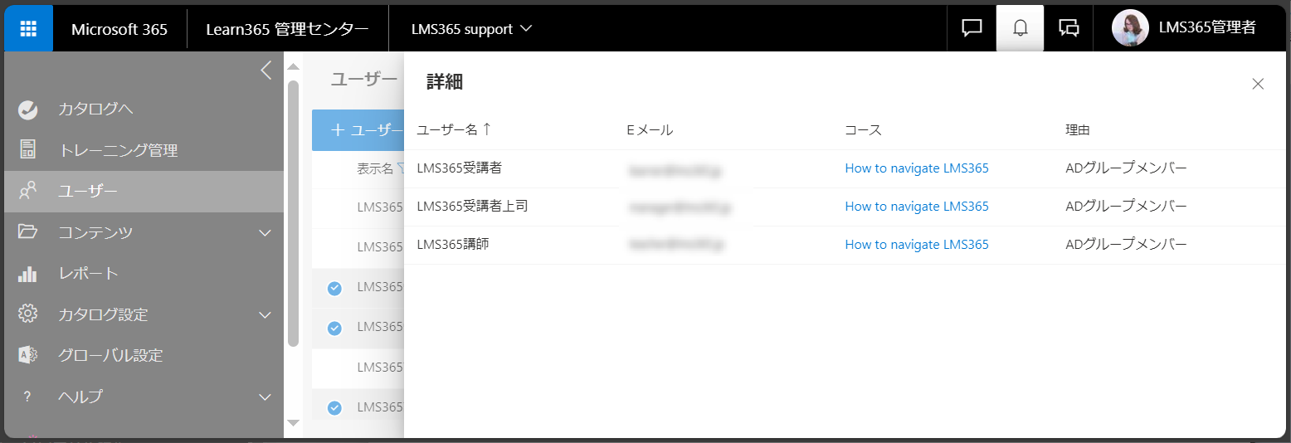This screenshot has height=443, width=1291.
Task: Click the コース column header
Action: click(x=863, y=130)
